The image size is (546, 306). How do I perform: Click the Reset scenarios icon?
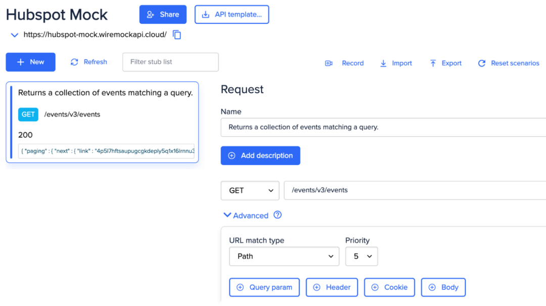coord(481,63)
